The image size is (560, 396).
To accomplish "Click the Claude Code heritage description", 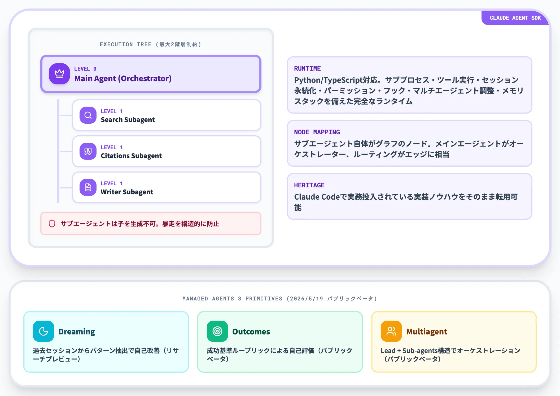I will [x=406, y=202].
